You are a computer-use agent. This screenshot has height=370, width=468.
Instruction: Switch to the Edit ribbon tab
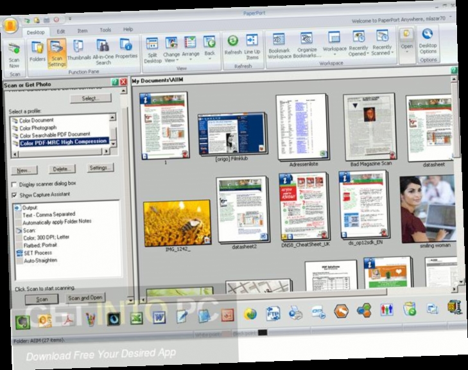point(60,31)
